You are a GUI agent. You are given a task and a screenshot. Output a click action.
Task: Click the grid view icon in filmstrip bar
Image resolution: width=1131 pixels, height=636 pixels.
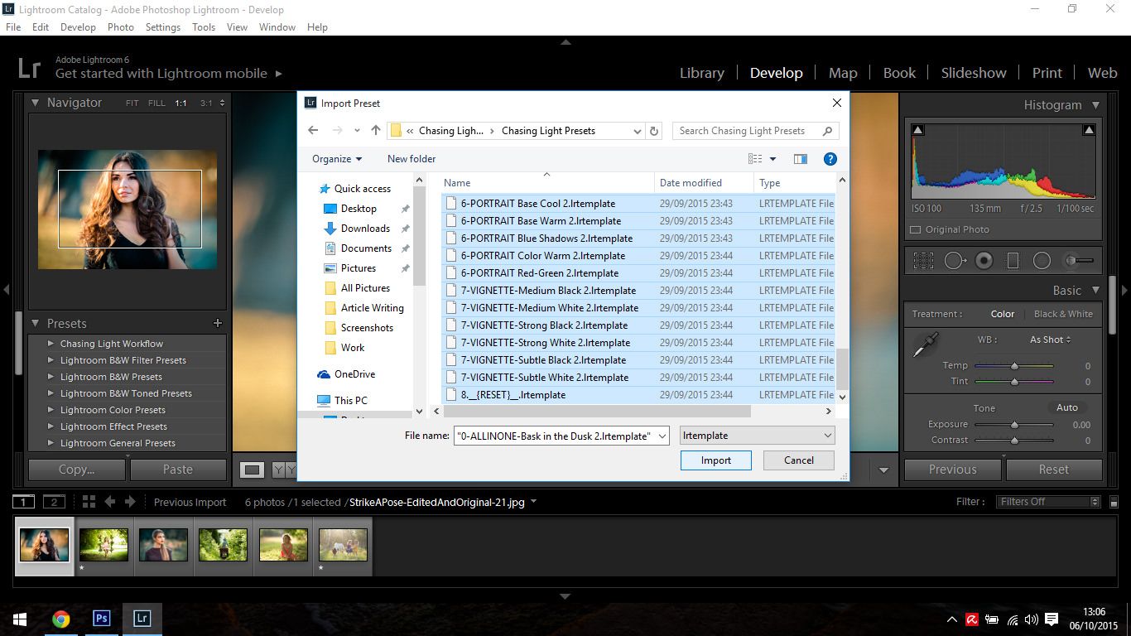[x=89, y=502]
